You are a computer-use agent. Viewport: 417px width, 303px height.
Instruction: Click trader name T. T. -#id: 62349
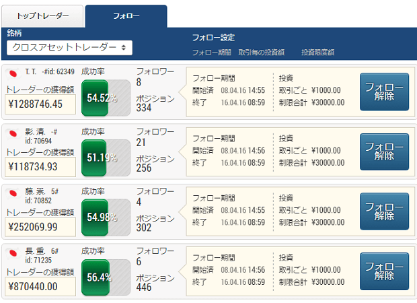coord(50,71)
